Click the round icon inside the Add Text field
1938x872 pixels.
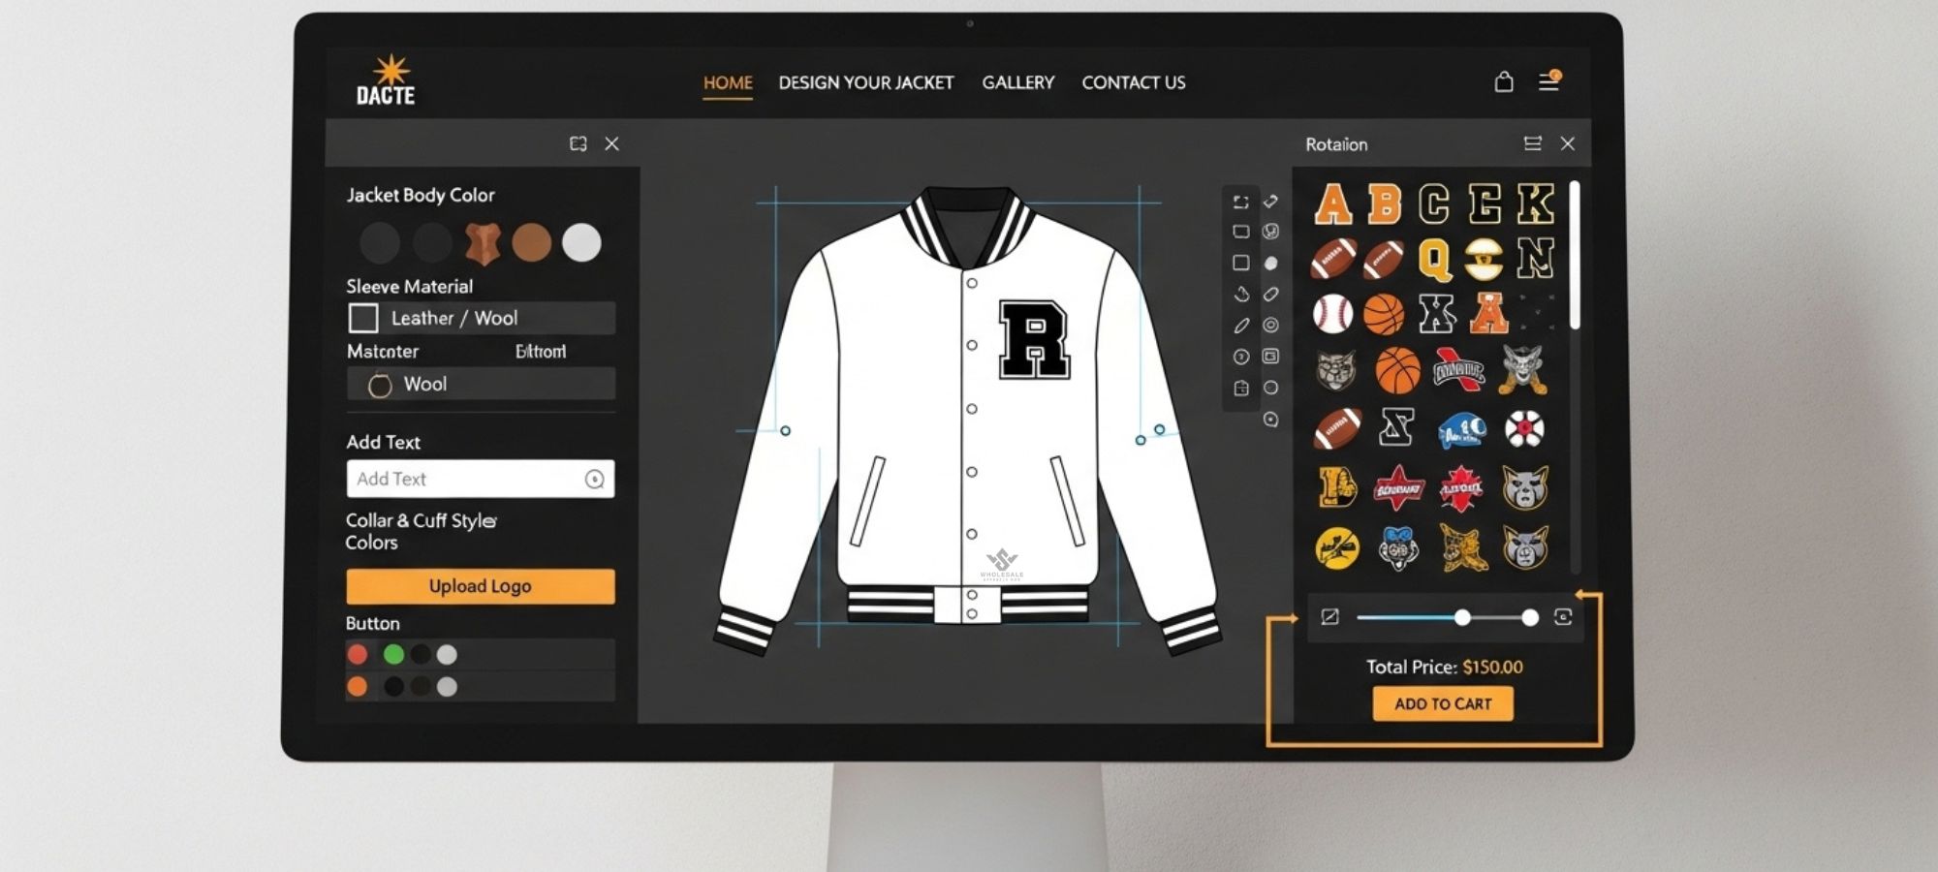click(595, 480)
